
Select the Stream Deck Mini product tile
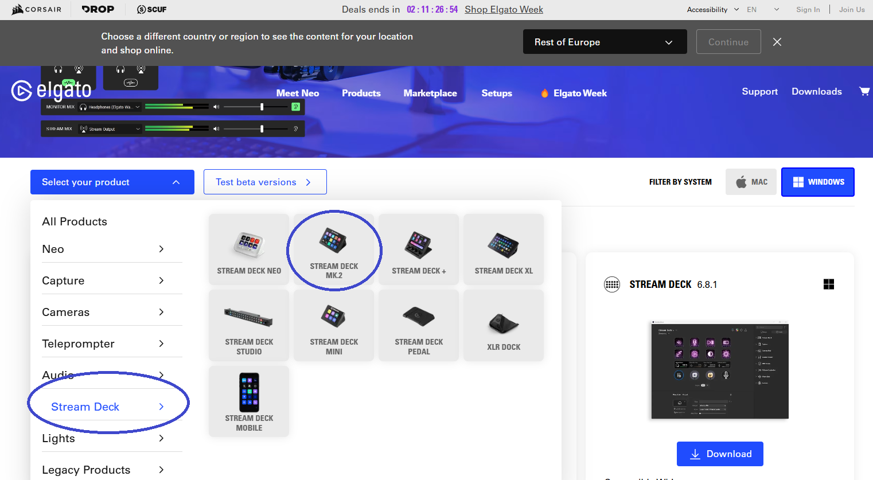pos(334,325)
